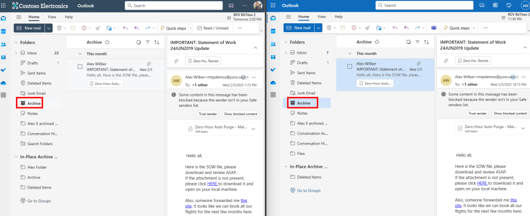
Task: Switch to the View tab in the right Outlook window
Action: tap(322, 17)
